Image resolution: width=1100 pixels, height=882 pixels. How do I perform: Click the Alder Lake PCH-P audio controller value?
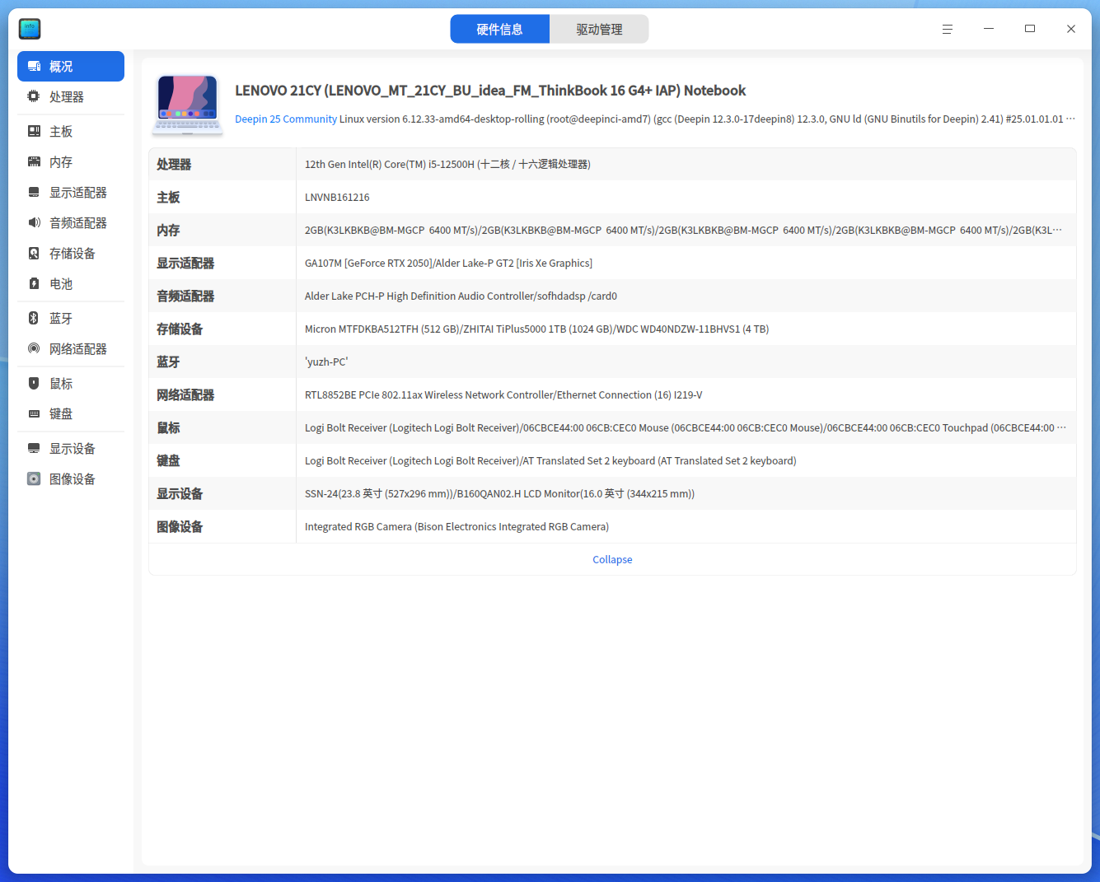coord(461,296)
